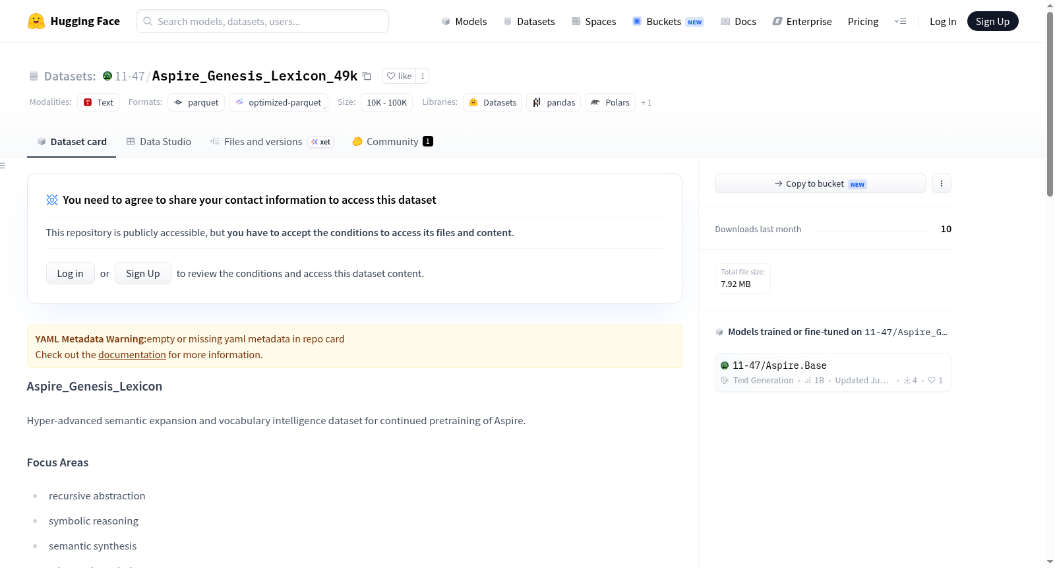
Task: Click the Copy to bucket button
Action: 820,183
